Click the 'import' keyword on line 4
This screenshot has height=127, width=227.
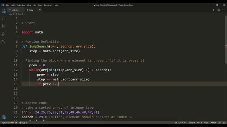click(27, 32)
